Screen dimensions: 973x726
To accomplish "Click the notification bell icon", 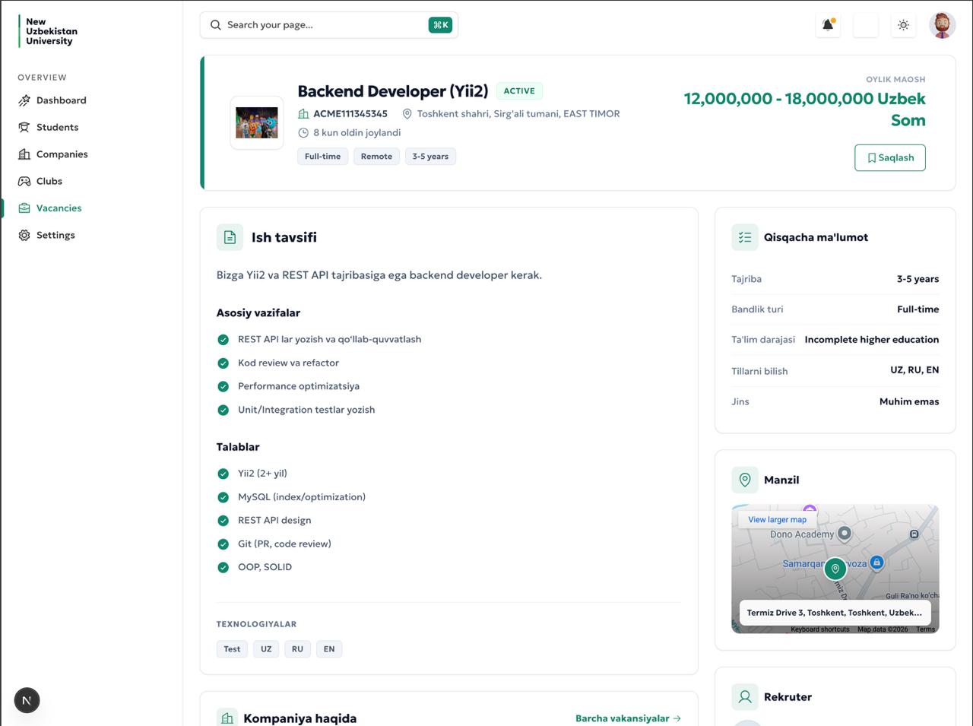I will [828, 25].
